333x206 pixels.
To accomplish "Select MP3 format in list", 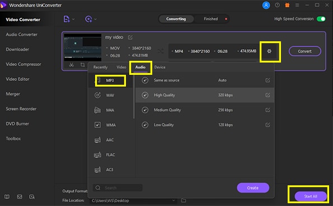I will click(x=110, y=80).
